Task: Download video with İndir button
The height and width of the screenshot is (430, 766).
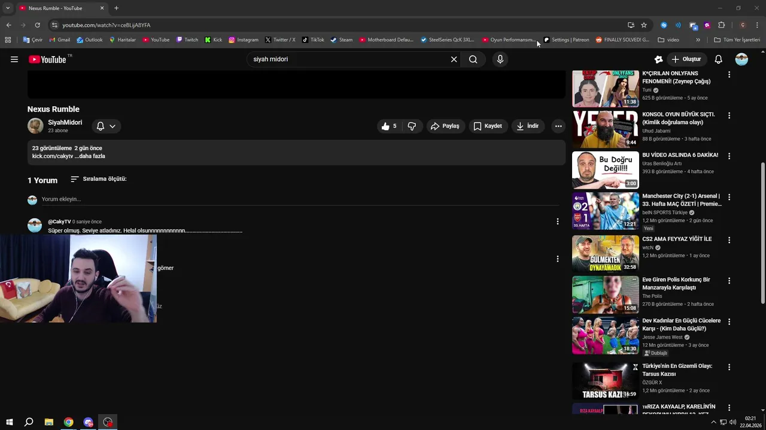Action: (x=528, y=126)
